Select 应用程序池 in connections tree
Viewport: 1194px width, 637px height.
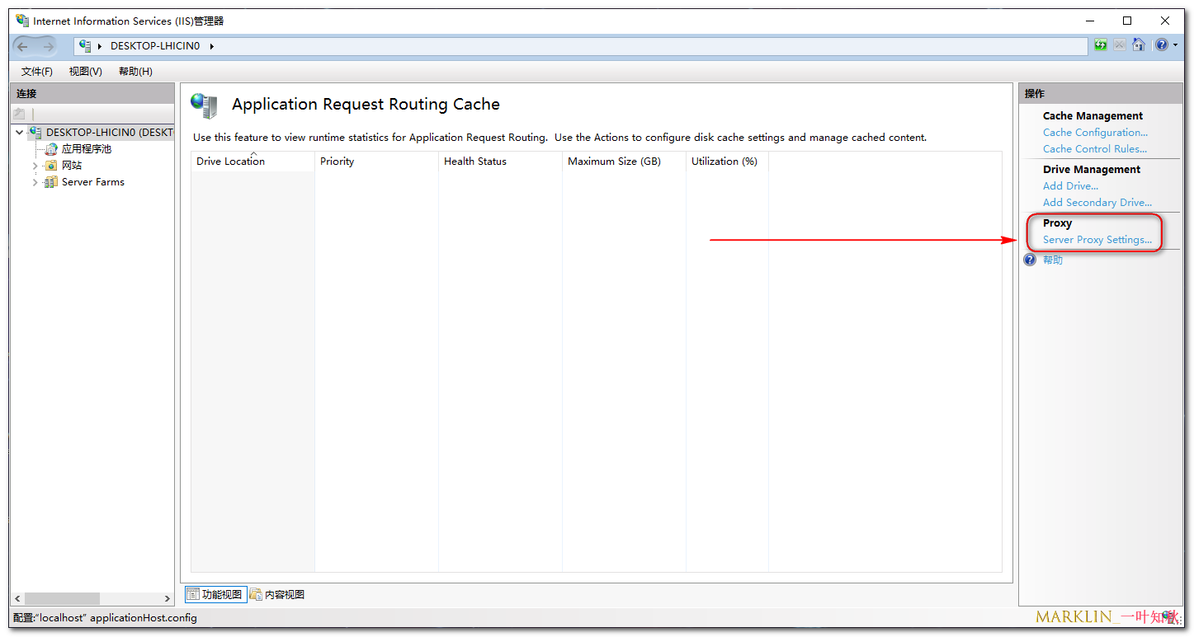pyautogui.click(x=87, y=149)
